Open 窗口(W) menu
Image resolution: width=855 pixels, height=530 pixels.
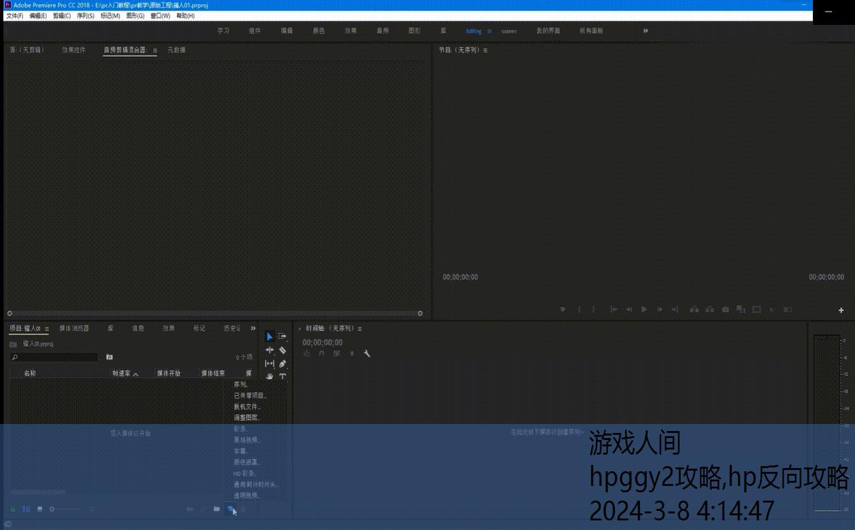point(160,16)
